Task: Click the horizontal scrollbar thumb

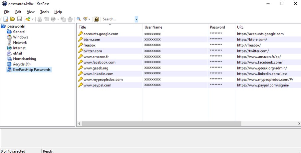Action: point(161,124)
